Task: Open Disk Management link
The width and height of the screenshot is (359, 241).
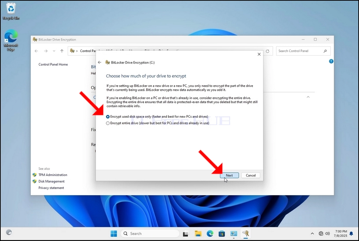Action: [x=51, y=181]
